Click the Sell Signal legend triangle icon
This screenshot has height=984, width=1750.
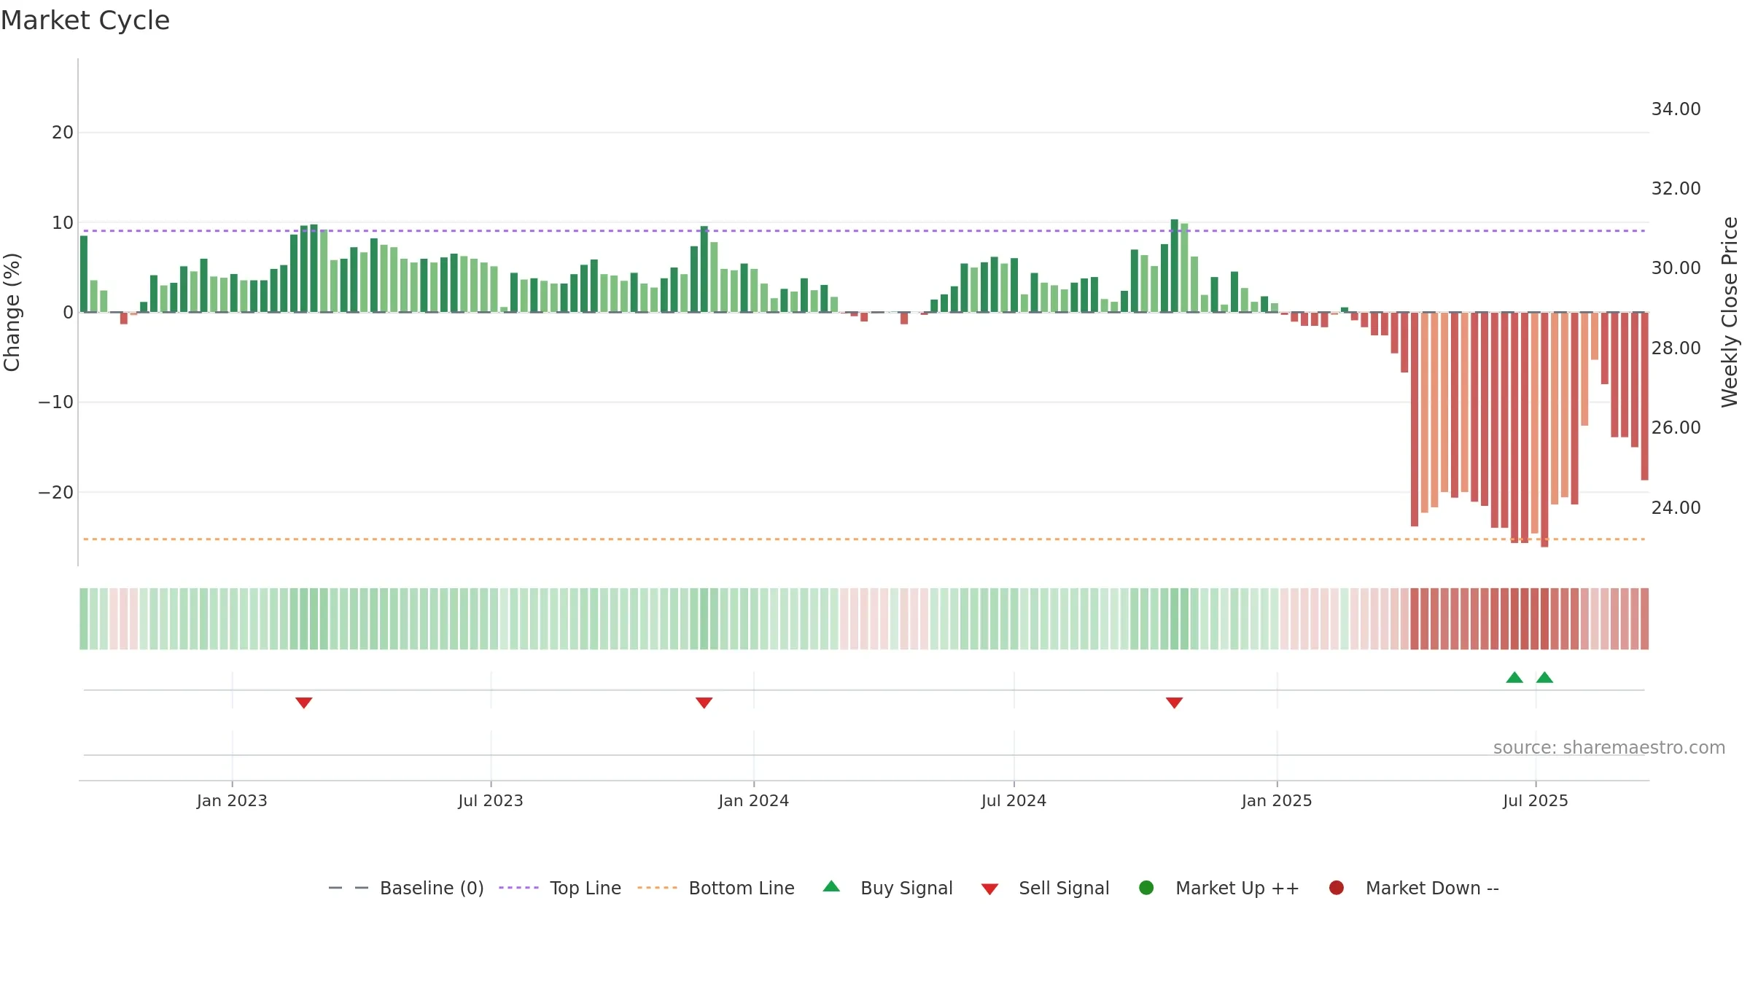[989, 889]
